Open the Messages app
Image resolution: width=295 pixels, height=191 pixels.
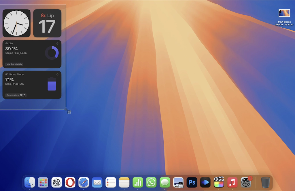click(165, 182)
